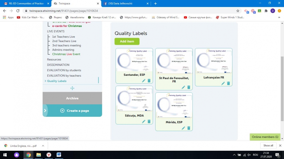Image resolution: width=284 pixels, height=159 pixels.
Task: Edit the Sălcuța, MDA card
Action: coord(144,121)
